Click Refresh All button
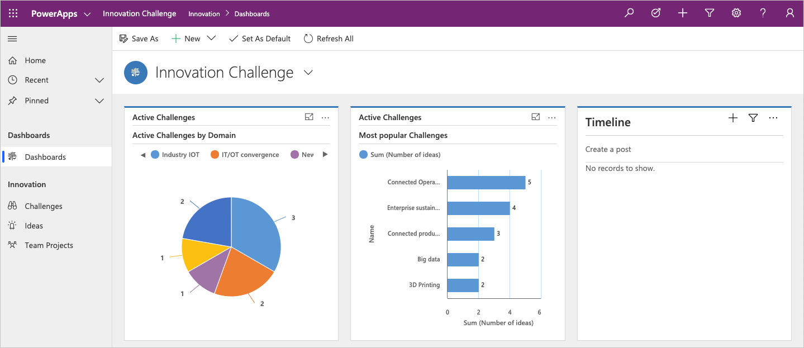Viewport: 804px width, 348px height. coord(329,39)
